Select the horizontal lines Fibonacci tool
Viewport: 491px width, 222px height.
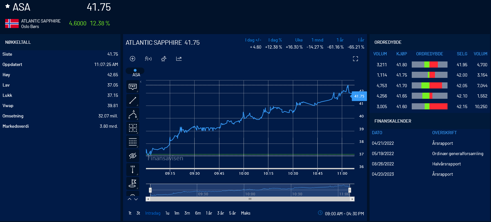[x=133, y=142]
